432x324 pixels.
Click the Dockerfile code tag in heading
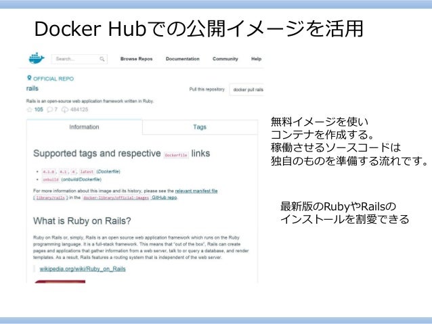[176, 155]
